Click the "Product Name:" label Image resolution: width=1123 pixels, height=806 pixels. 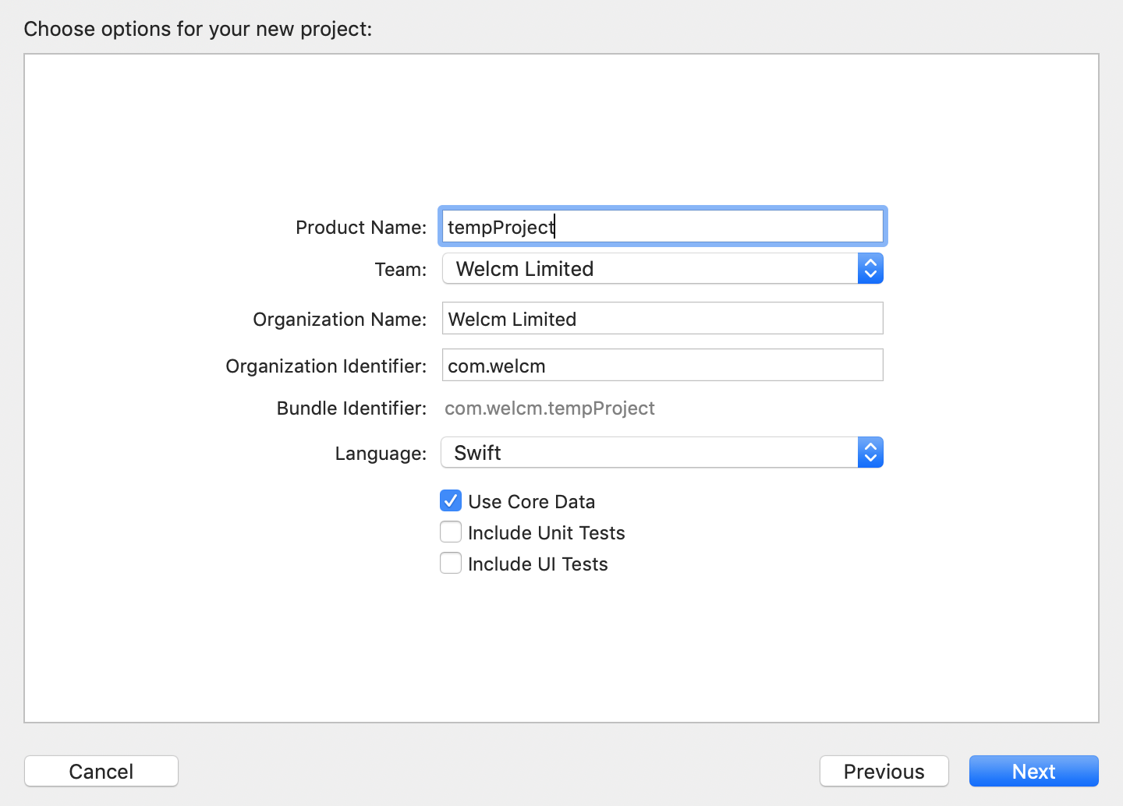coord(361,228)
